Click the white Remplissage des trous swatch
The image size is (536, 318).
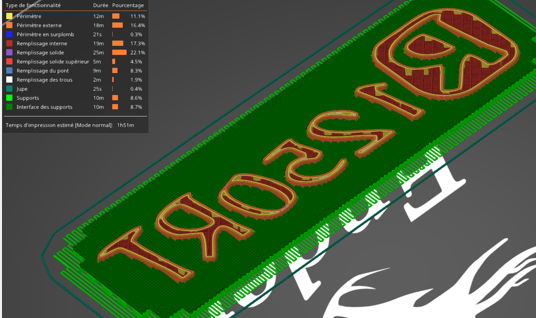coord(9,80)
